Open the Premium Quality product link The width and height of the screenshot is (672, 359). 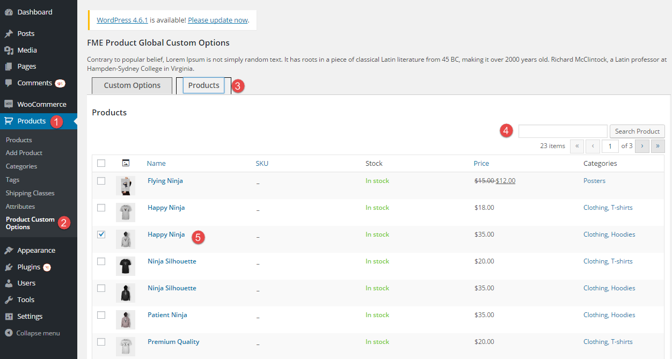tap(173, 342)
